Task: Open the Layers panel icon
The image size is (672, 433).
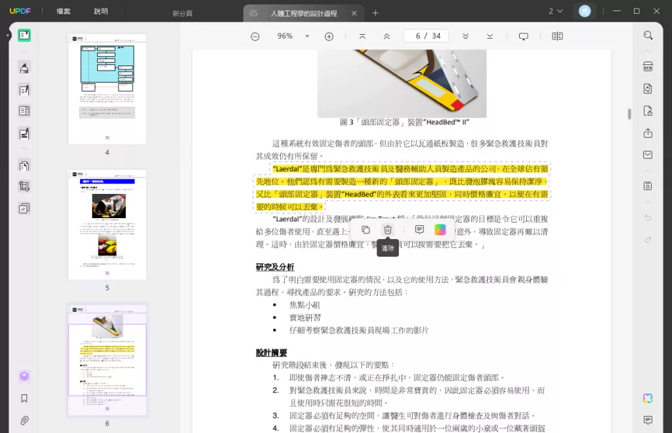Action: tap(24, 376)
